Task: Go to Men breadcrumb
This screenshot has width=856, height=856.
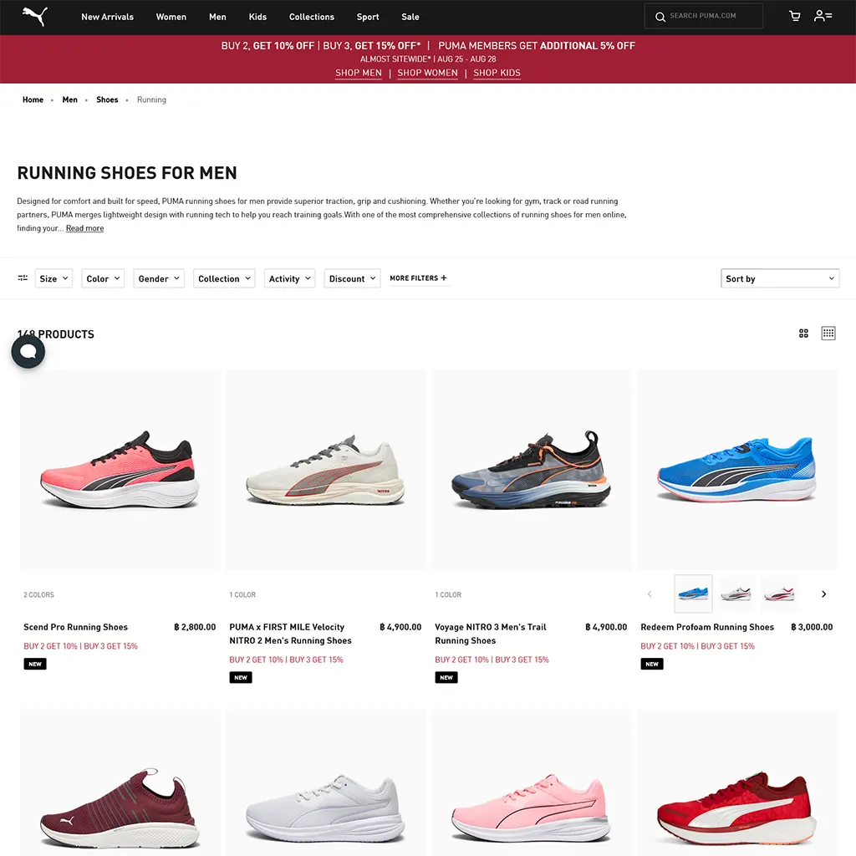Action: 70,99
